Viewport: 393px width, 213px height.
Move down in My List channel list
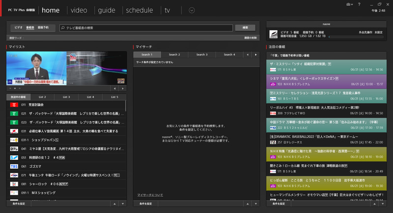122,204
